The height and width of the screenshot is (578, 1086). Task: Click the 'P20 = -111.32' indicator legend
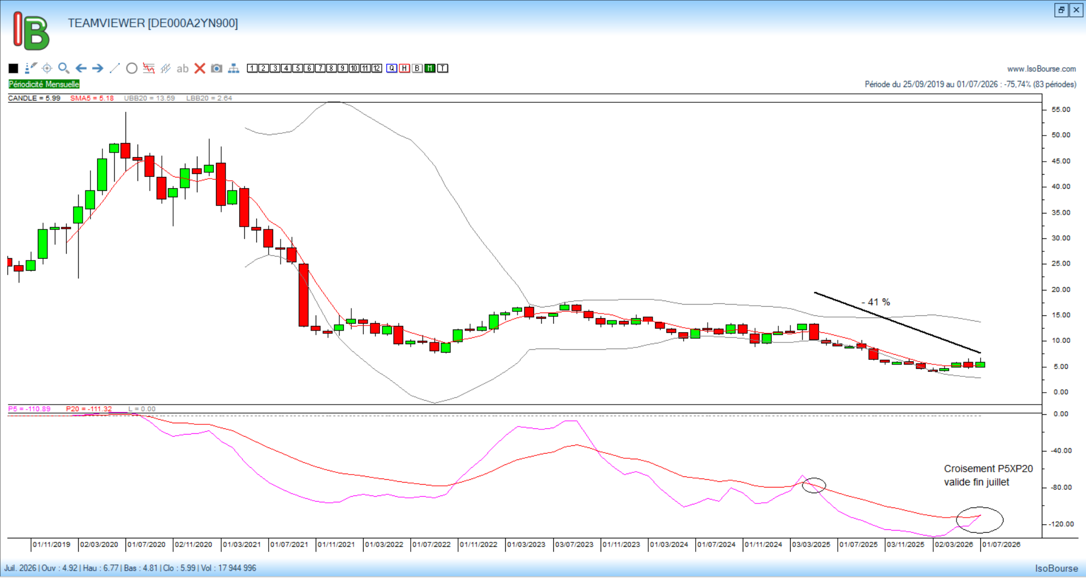click(x=89, y=409)
